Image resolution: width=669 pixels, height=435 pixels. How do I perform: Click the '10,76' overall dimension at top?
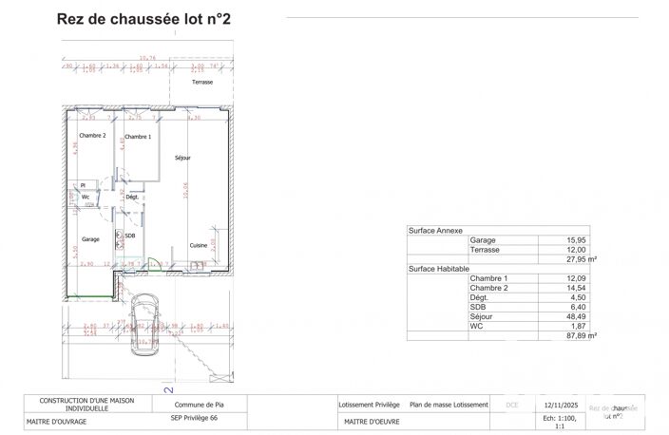[147, 58]
